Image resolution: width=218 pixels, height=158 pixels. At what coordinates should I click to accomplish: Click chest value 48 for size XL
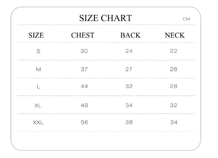point(84,105)
